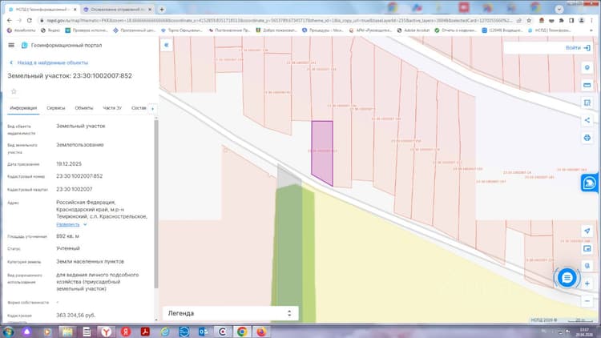Click the info panel vertical scrollbar
The width and height of the screenshot is (601, 338).
[156, 203]
